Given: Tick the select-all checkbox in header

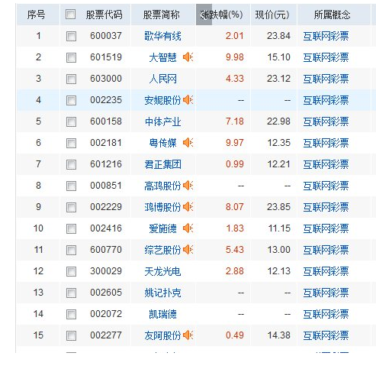Looking at the screenshot, I should tap(71, 15).
